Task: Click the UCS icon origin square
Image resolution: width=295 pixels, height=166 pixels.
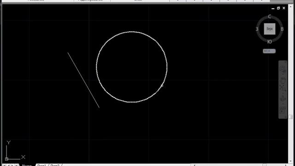Action: [6, 159]
